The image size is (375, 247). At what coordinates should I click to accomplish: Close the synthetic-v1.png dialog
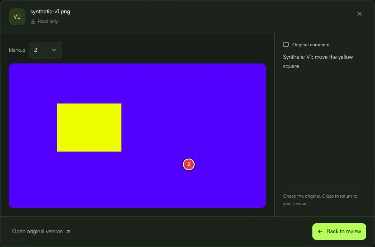(x=359, y=14)
